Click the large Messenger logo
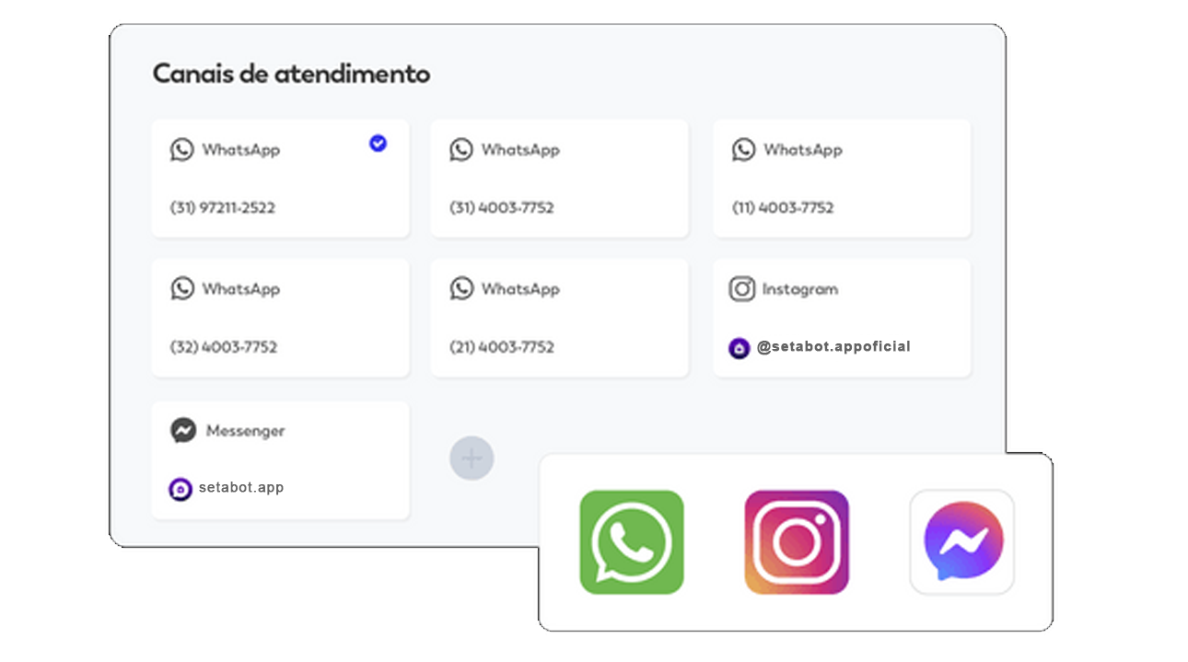This screenshot has width=1188, height=662. point(962,542)
